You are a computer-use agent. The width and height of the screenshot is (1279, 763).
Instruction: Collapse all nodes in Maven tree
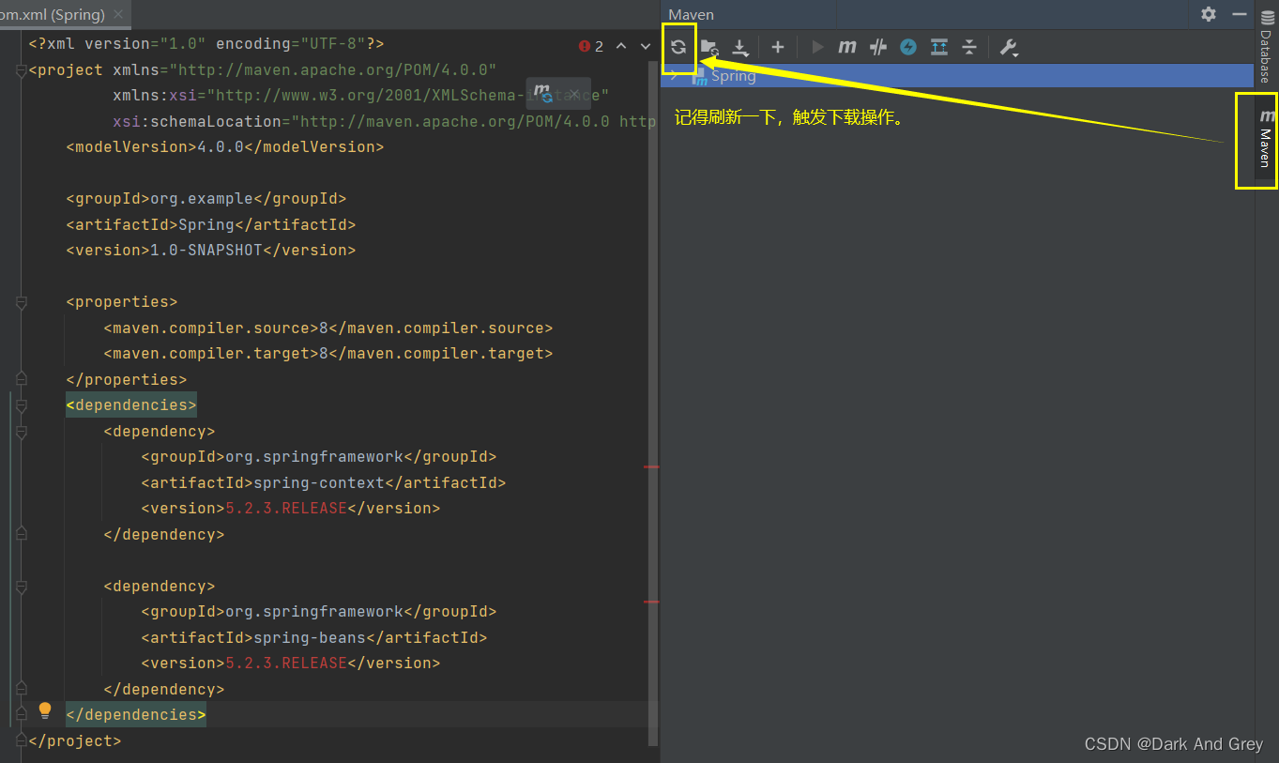[969, 47]
